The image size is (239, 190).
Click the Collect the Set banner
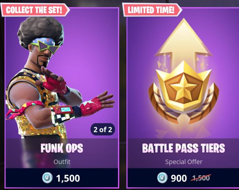click(x=34, y=10)
